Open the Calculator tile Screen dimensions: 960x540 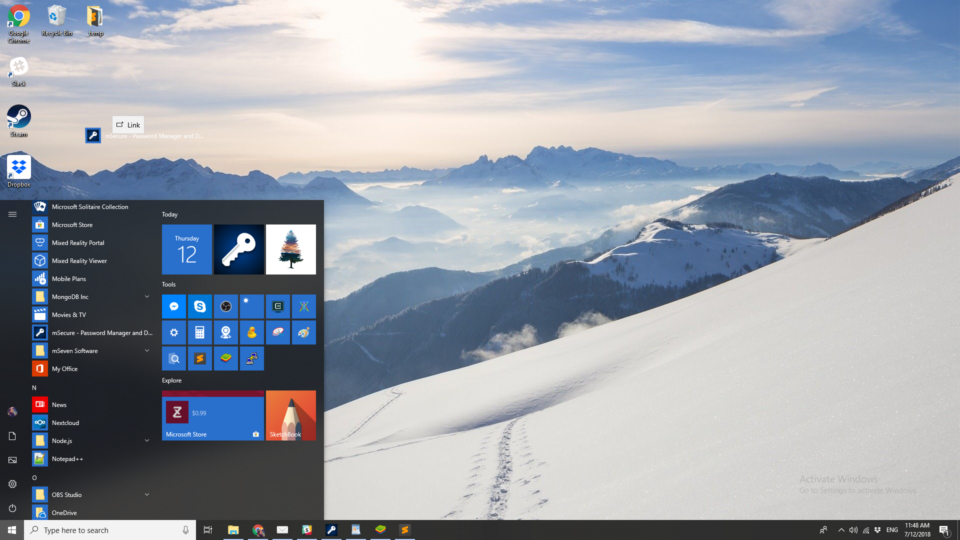(x=200, y=332)
